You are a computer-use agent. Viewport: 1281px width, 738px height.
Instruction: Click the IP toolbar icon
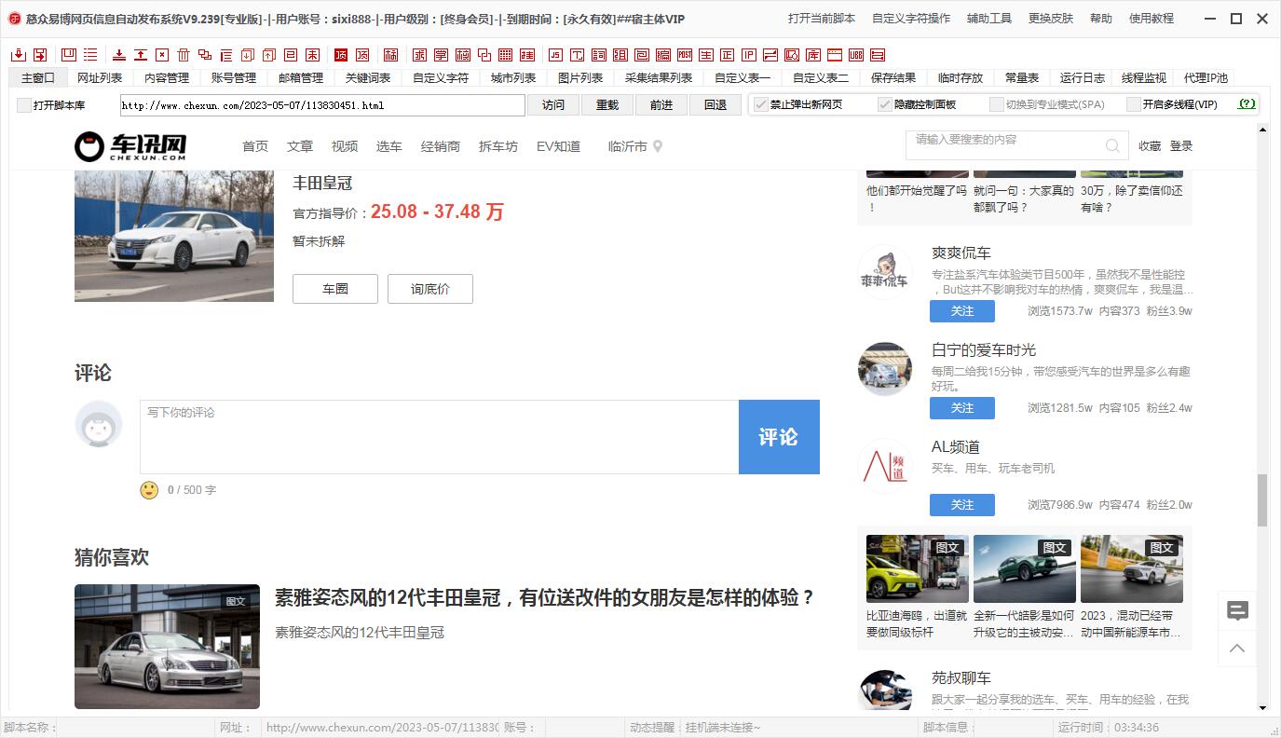[749, 55]
